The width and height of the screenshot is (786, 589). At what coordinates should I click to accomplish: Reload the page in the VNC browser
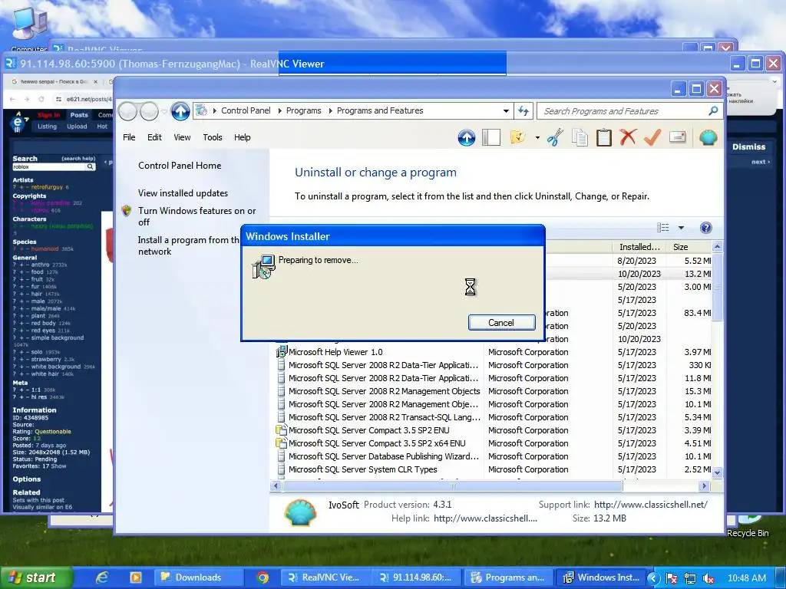pos(41,99)
